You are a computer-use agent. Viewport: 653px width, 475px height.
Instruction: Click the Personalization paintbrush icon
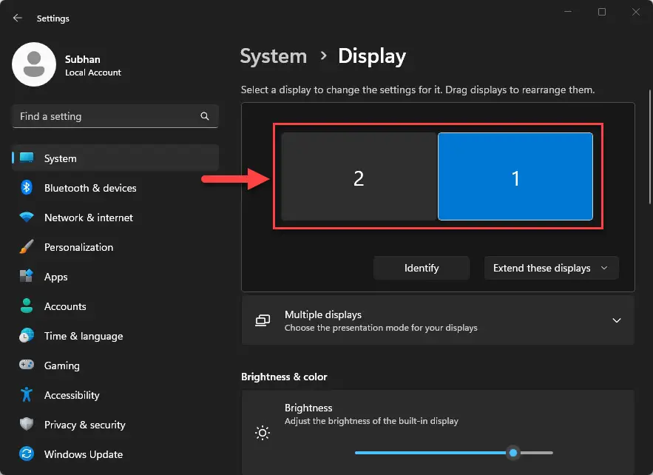(x=27, y=246)
